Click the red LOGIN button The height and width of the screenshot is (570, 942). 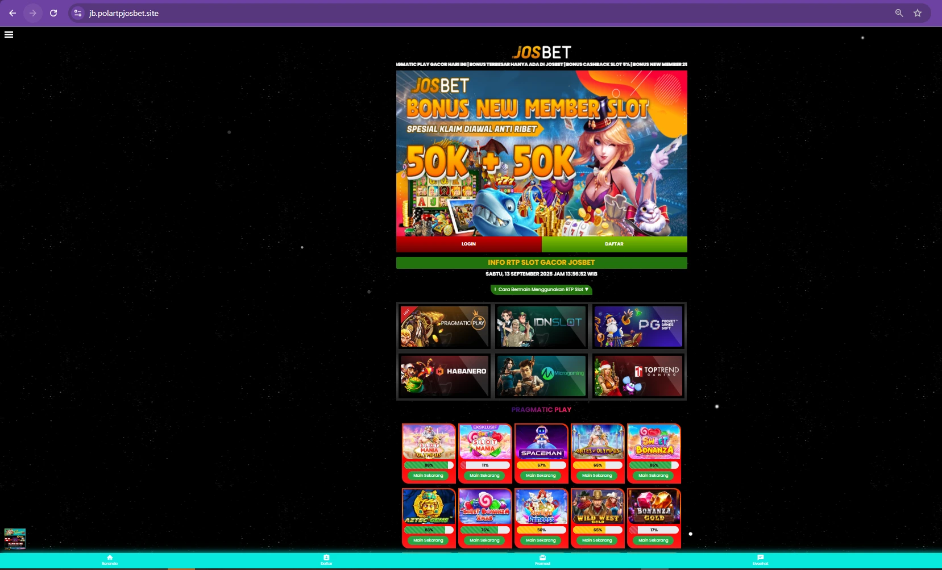469,244
